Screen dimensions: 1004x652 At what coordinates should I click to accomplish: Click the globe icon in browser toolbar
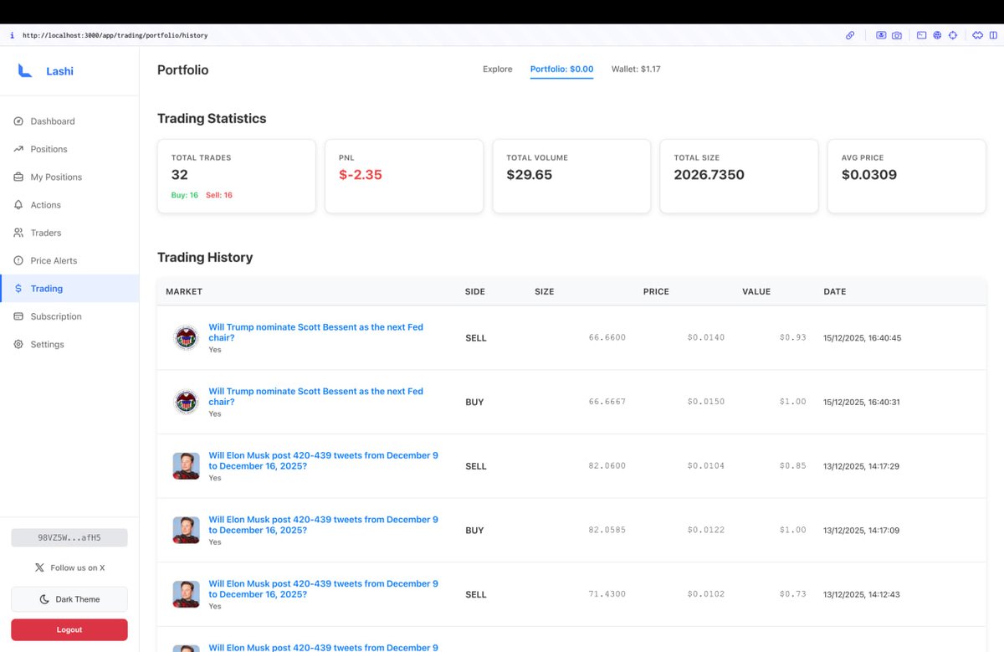click(x=937, y=35)
